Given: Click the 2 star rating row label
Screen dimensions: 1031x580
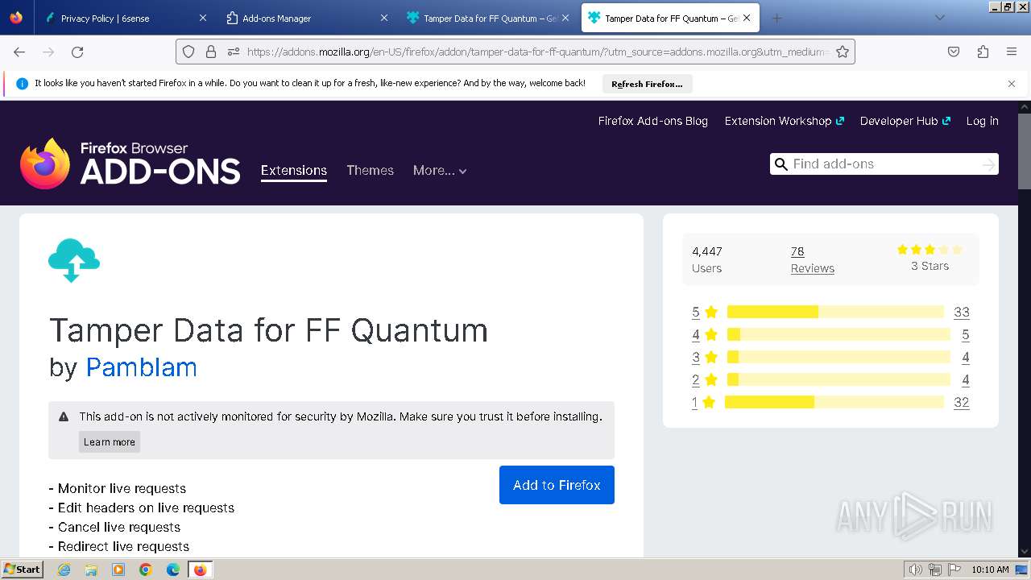Looking at the screenshot, I should click(704, 379).
